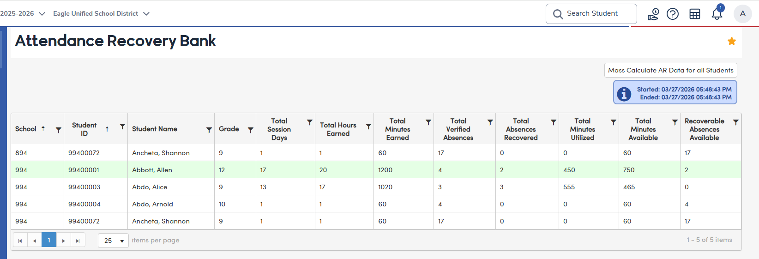Open filter for Total Session Days column
The width and height of the screenshot is (759, 259).
click(310, 122)
